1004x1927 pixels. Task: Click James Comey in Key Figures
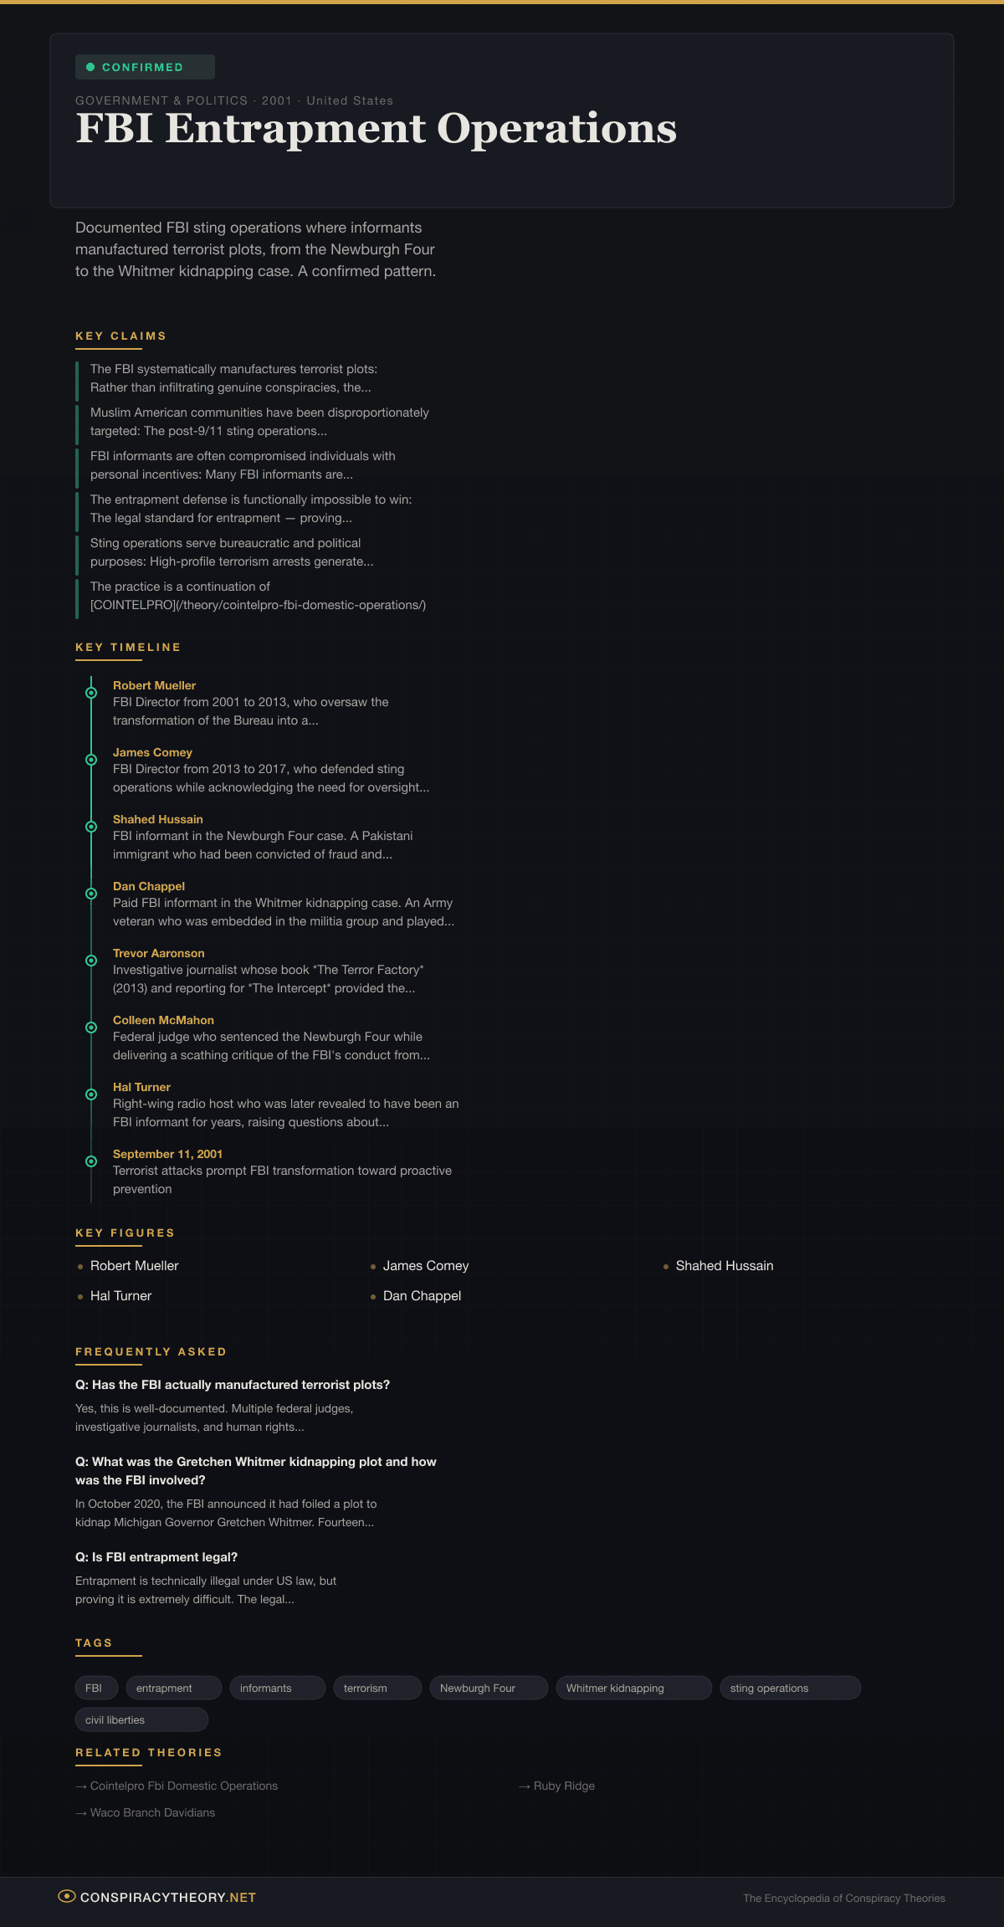pyautogui.click(x=425, y=1266)
